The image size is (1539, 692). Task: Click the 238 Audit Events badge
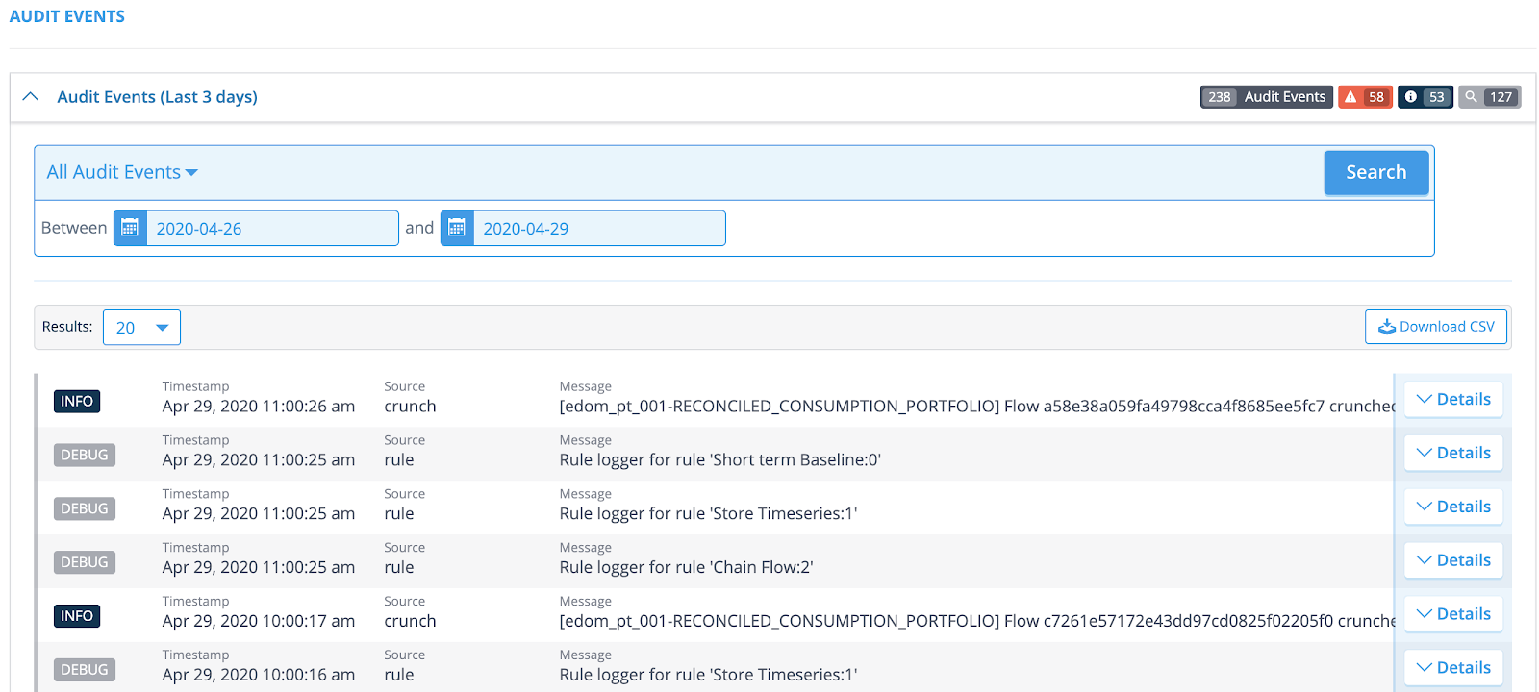(1266, 97)
